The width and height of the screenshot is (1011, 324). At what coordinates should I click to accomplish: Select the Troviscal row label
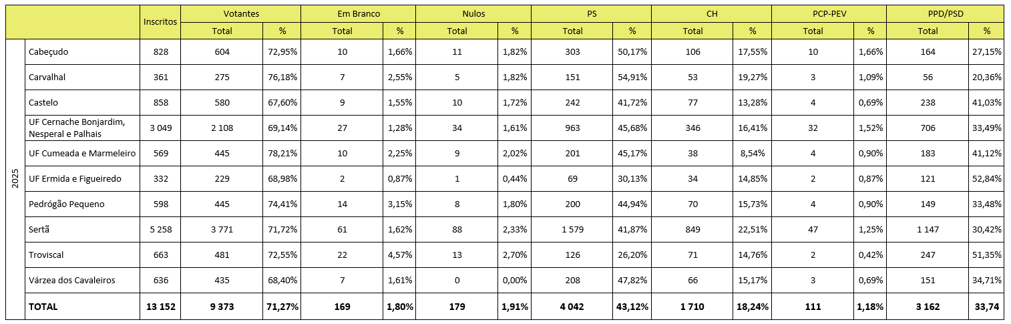click(47, 255)
